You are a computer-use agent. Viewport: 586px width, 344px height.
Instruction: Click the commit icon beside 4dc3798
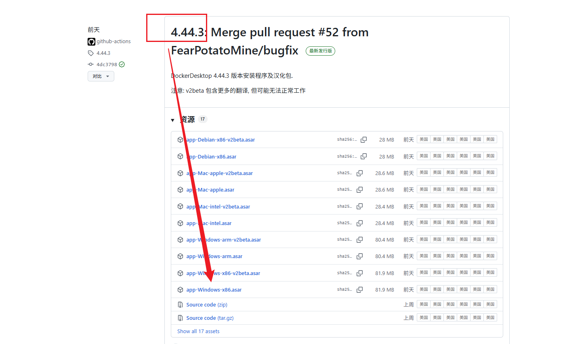click(x=91, y=65)
